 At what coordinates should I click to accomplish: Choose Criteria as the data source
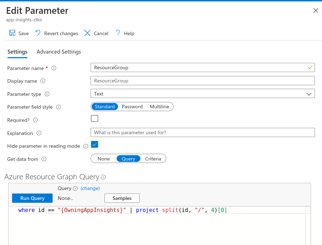[x=153, y=159]
